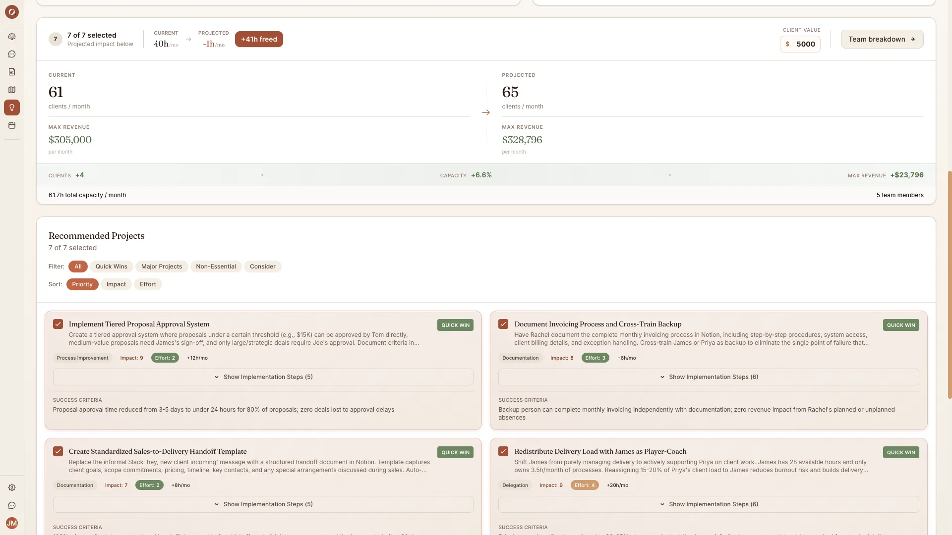Filter projects by Quick Wins
Viewport: 952px width, 535px height.
click(x=111, y=267)
